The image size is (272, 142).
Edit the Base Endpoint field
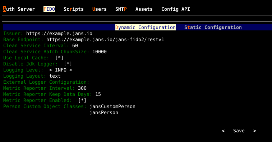point(105,40)
